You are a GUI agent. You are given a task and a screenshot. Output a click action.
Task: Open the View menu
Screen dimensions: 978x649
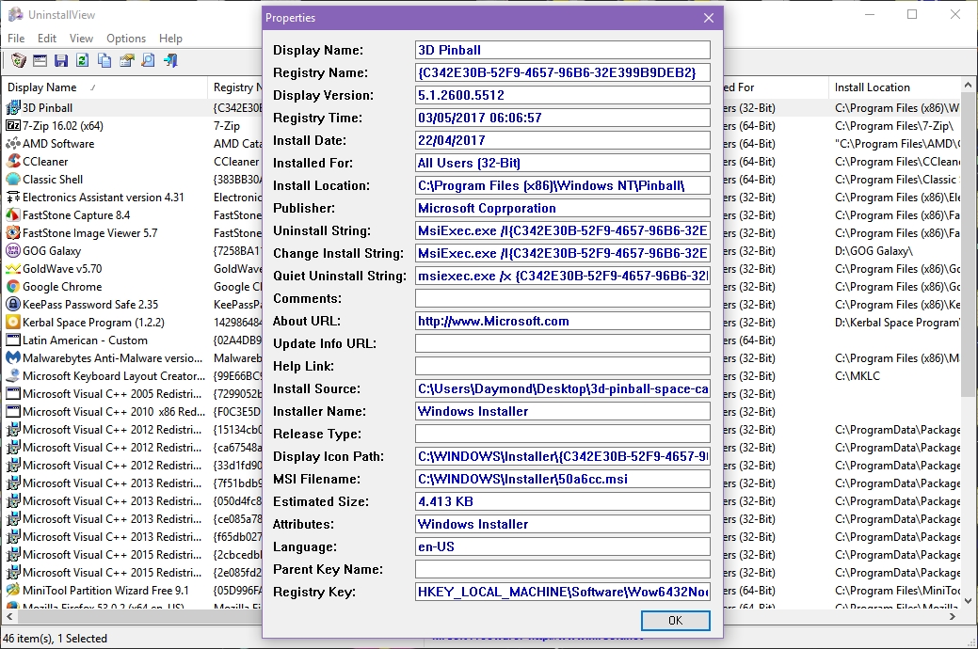click(x=81, y=39)
